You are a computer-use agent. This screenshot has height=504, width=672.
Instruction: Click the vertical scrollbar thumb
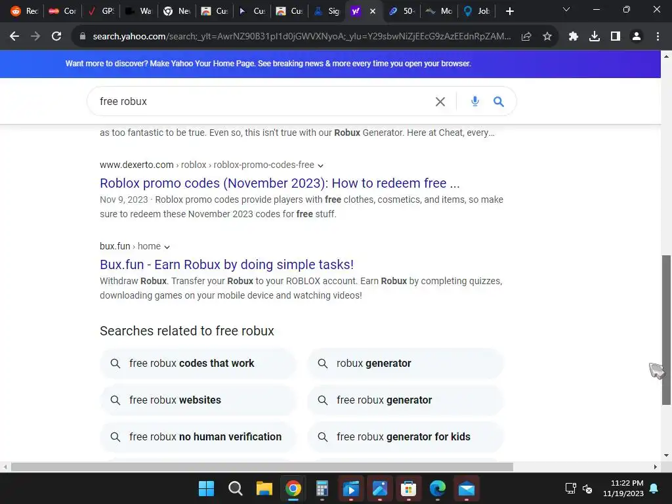tap(666, 330)
